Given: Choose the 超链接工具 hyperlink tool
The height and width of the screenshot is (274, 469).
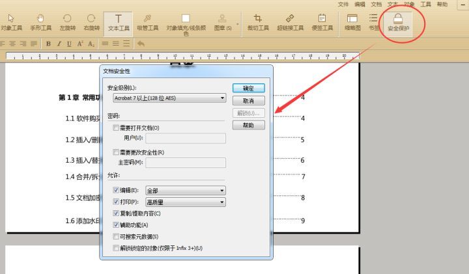Looking at the screenshot, I should point(290,22).
